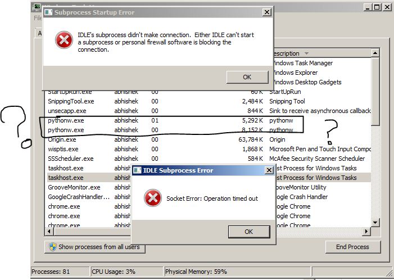
Task: Click the 63,784 K memory value
Action: coord(251,139)
